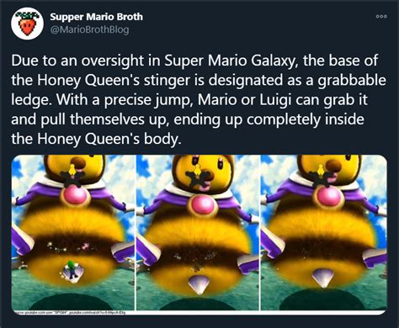The height and width of the screenshot is (328, 399).
Task: Open the Supper Mario Broth display name
Action: coord(97,17)
